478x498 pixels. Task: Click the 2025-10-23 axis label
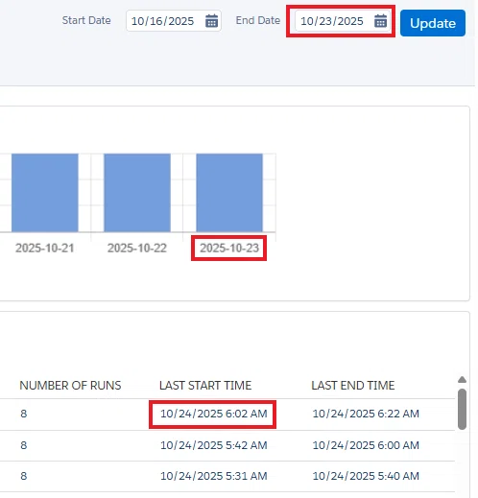click(x=229, y=249)
